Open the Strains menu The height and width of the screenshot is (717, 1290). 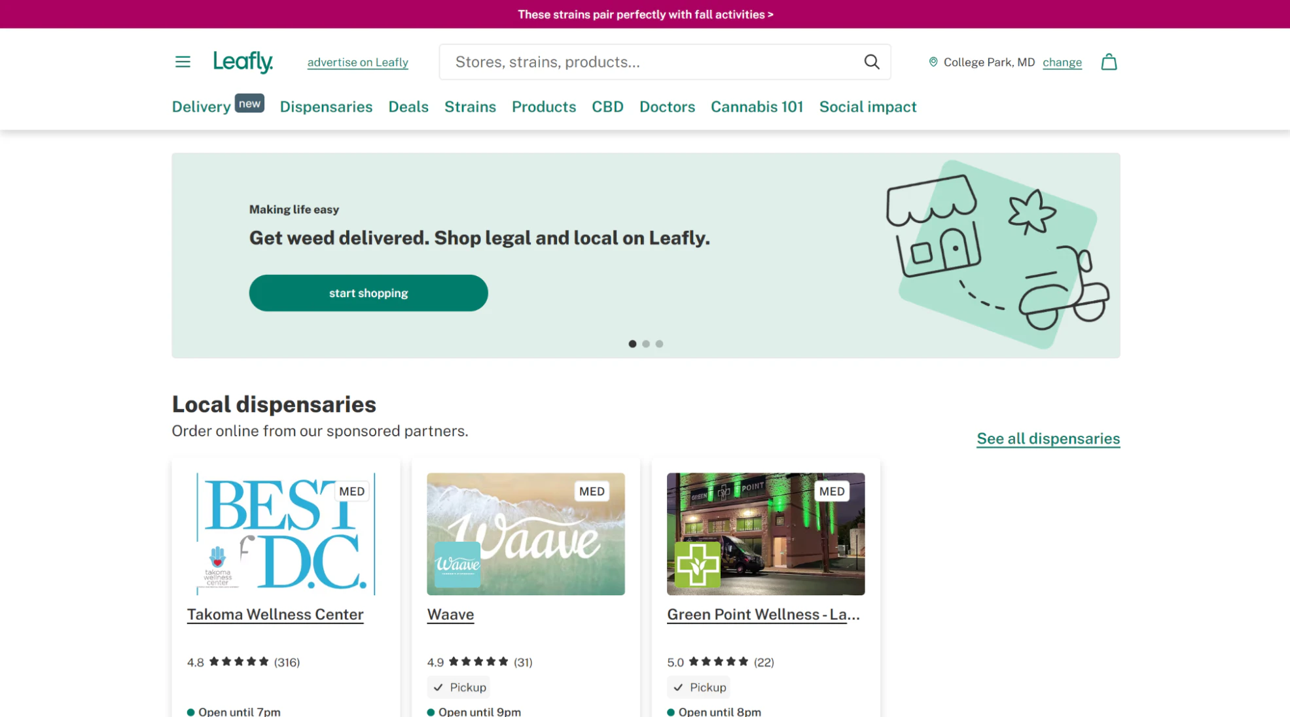pyautogui.click(x=470, y=107)
